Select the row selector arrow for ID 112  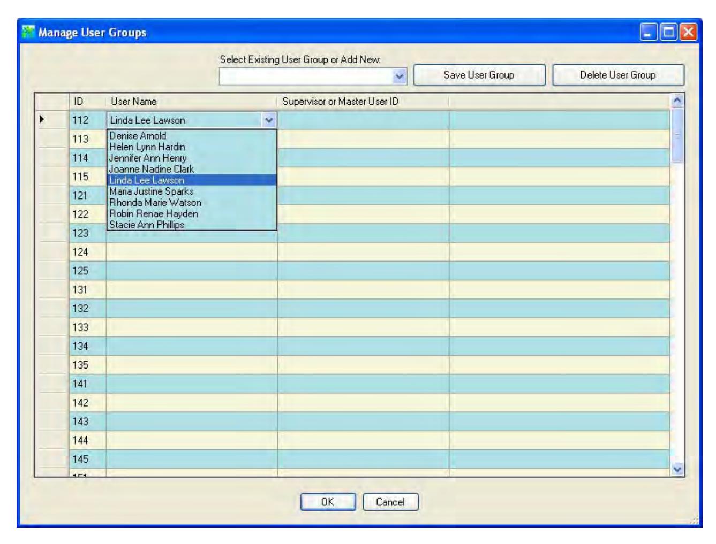pyautogui.click(x=52, y=120)
